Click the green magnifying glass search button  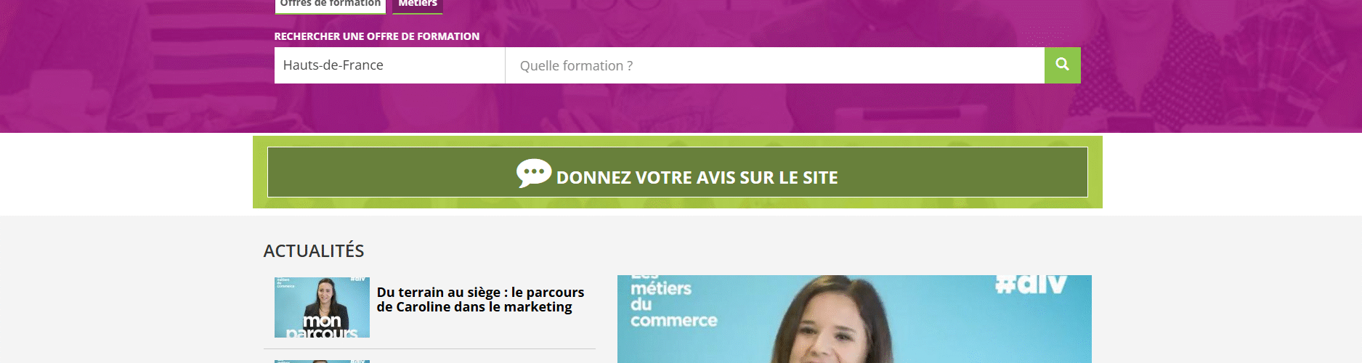[x=1062, y=65]
